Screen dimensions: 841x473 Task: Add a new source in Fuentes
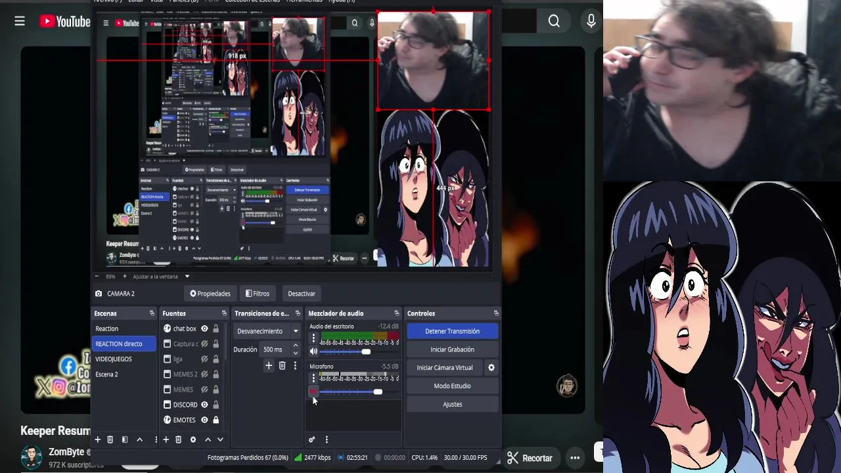click(x=166, y=439)
